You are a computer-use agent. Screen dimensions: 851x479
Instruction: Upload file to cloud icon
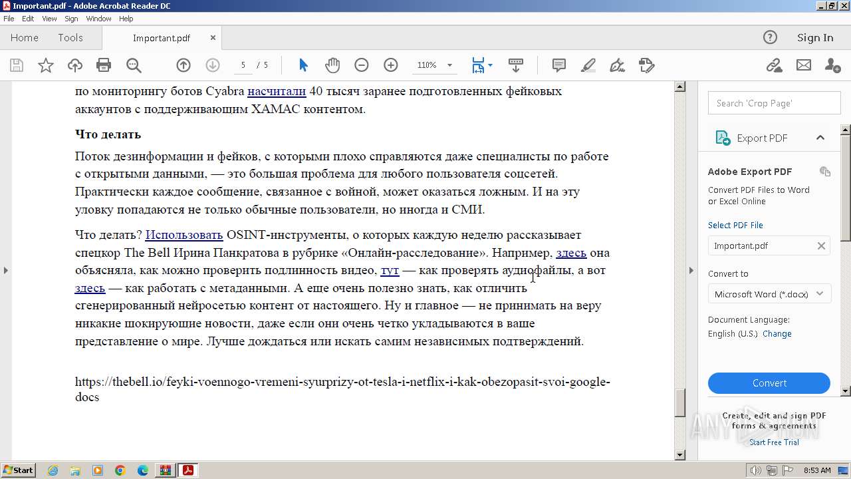click(x=75, y=65)
